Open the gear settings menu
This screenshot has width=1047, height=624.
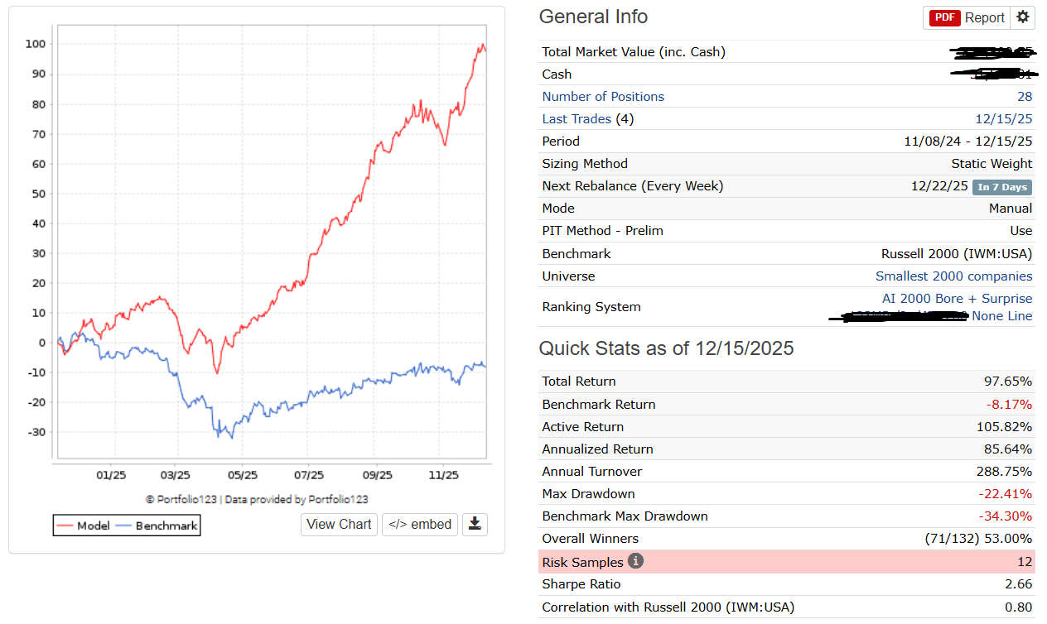1023,17
